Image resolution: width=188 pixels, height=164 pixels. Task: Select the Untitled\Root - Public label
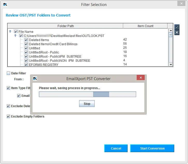click(44, 52)
